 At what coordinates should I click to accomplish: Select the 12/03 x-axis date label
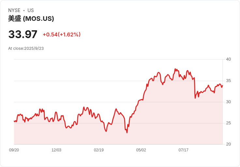pyautogui.click(x=56, y=150)
